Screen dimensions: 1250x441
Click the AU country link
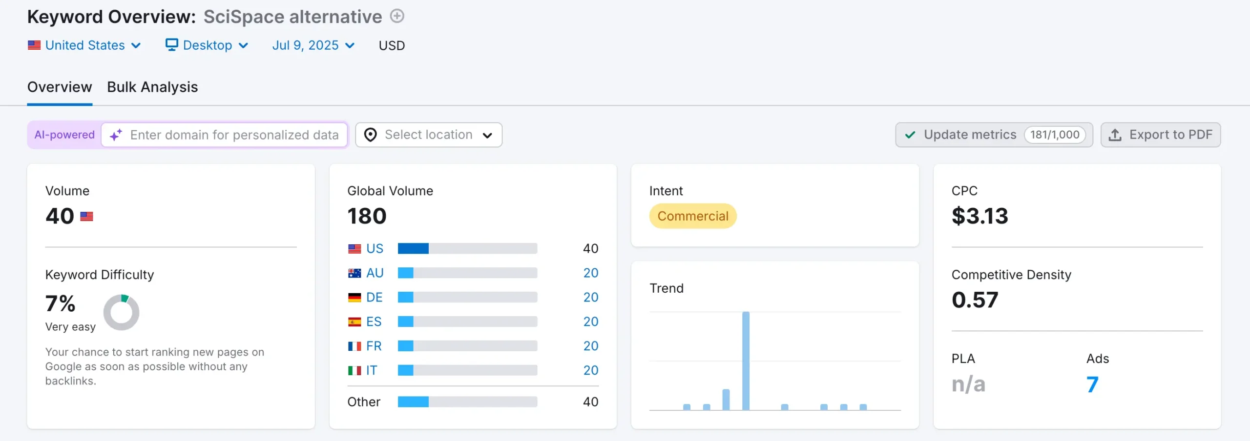point(375,273)
